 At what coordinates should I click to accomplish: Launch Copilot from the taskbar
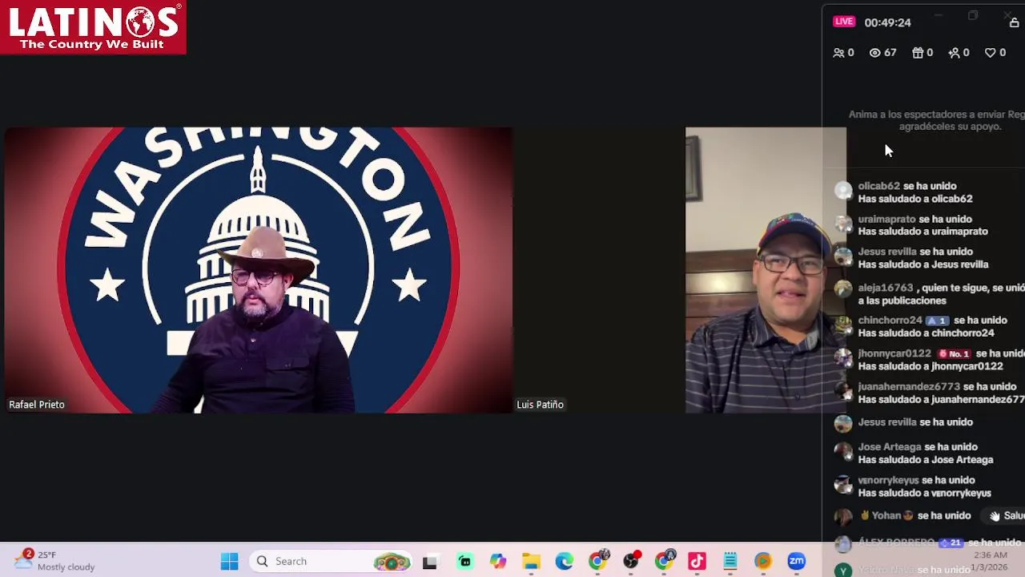(x=498, y=562)
